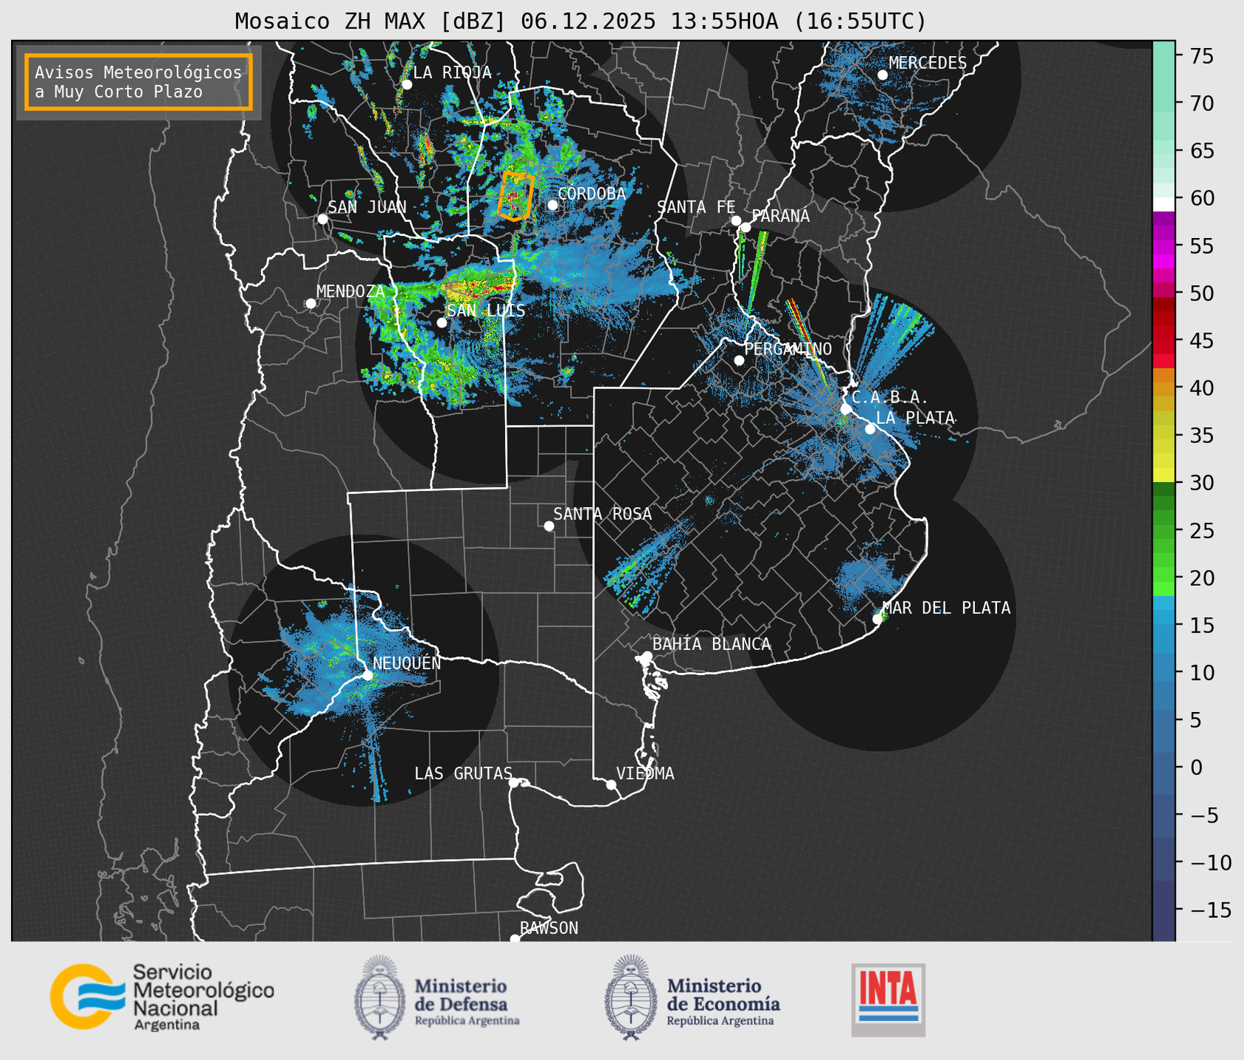Click the INTA logo
The width and height of the screenshot is (1244, 1060).
pyautogui.click(x=889, y=1000)
